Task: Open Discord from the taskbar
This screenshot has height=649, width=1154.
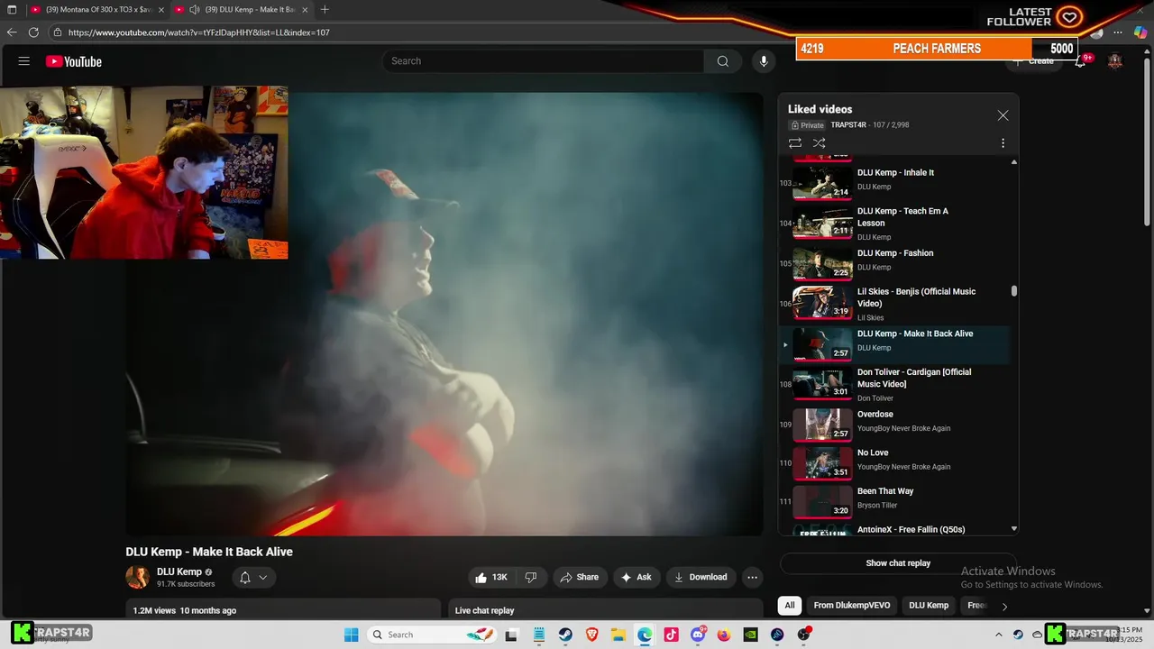Action: [698, 635]
